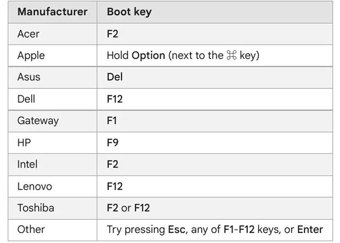Select the Asus row name
The width and height of the screenshot is (340, 243).
pos(29,77)
